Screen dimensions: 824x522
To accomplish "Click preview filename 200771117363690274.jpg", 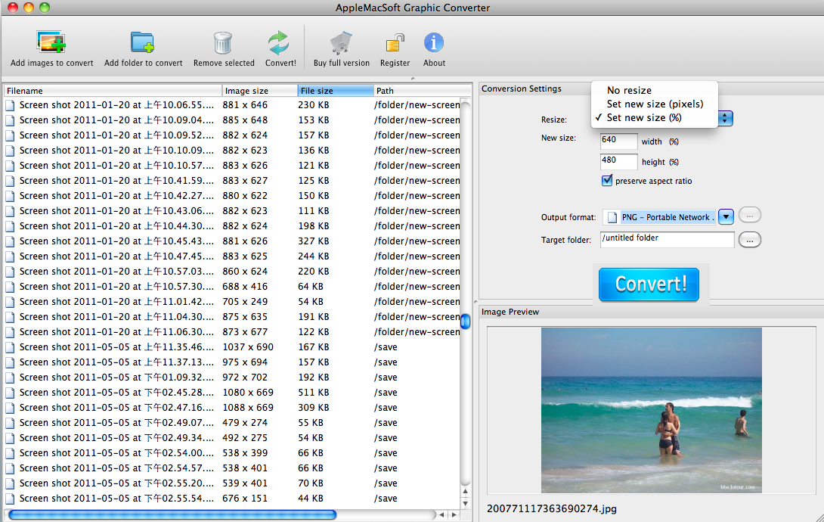I will tap(552, 509).
